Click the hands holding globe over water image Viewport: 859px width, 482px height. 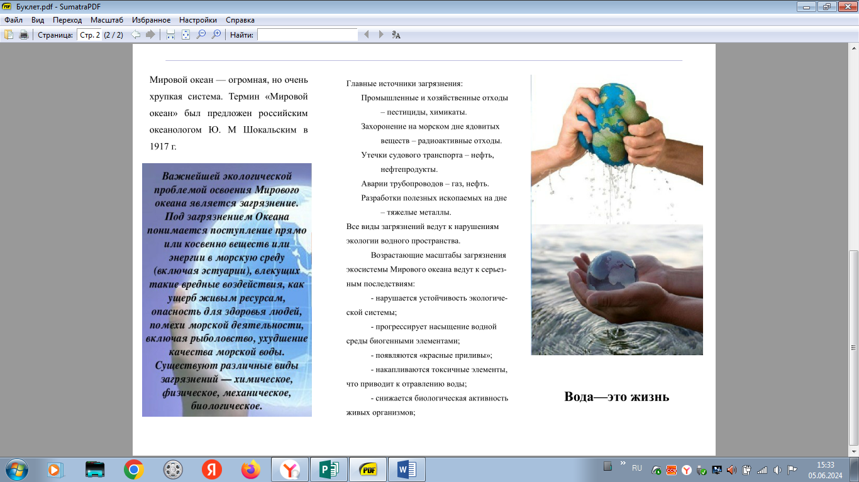(617, 290)
